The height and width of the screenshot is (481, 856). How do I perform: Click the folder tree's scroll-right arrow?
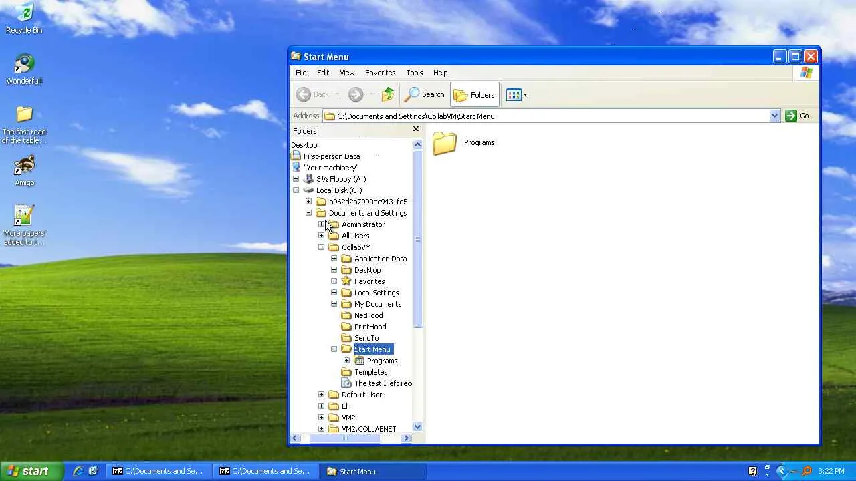pyautogui.click(x=406, y=438)
